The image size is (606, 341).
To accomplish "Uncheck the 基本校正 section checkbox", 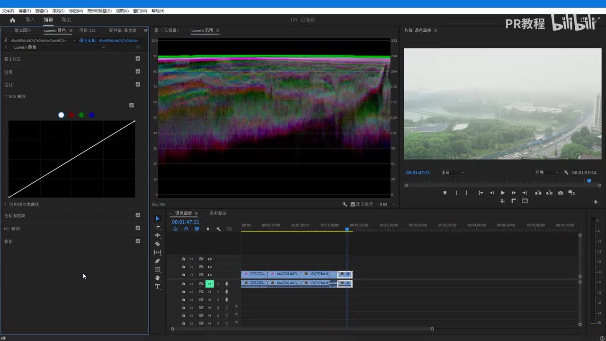I will tap(138, 59).
